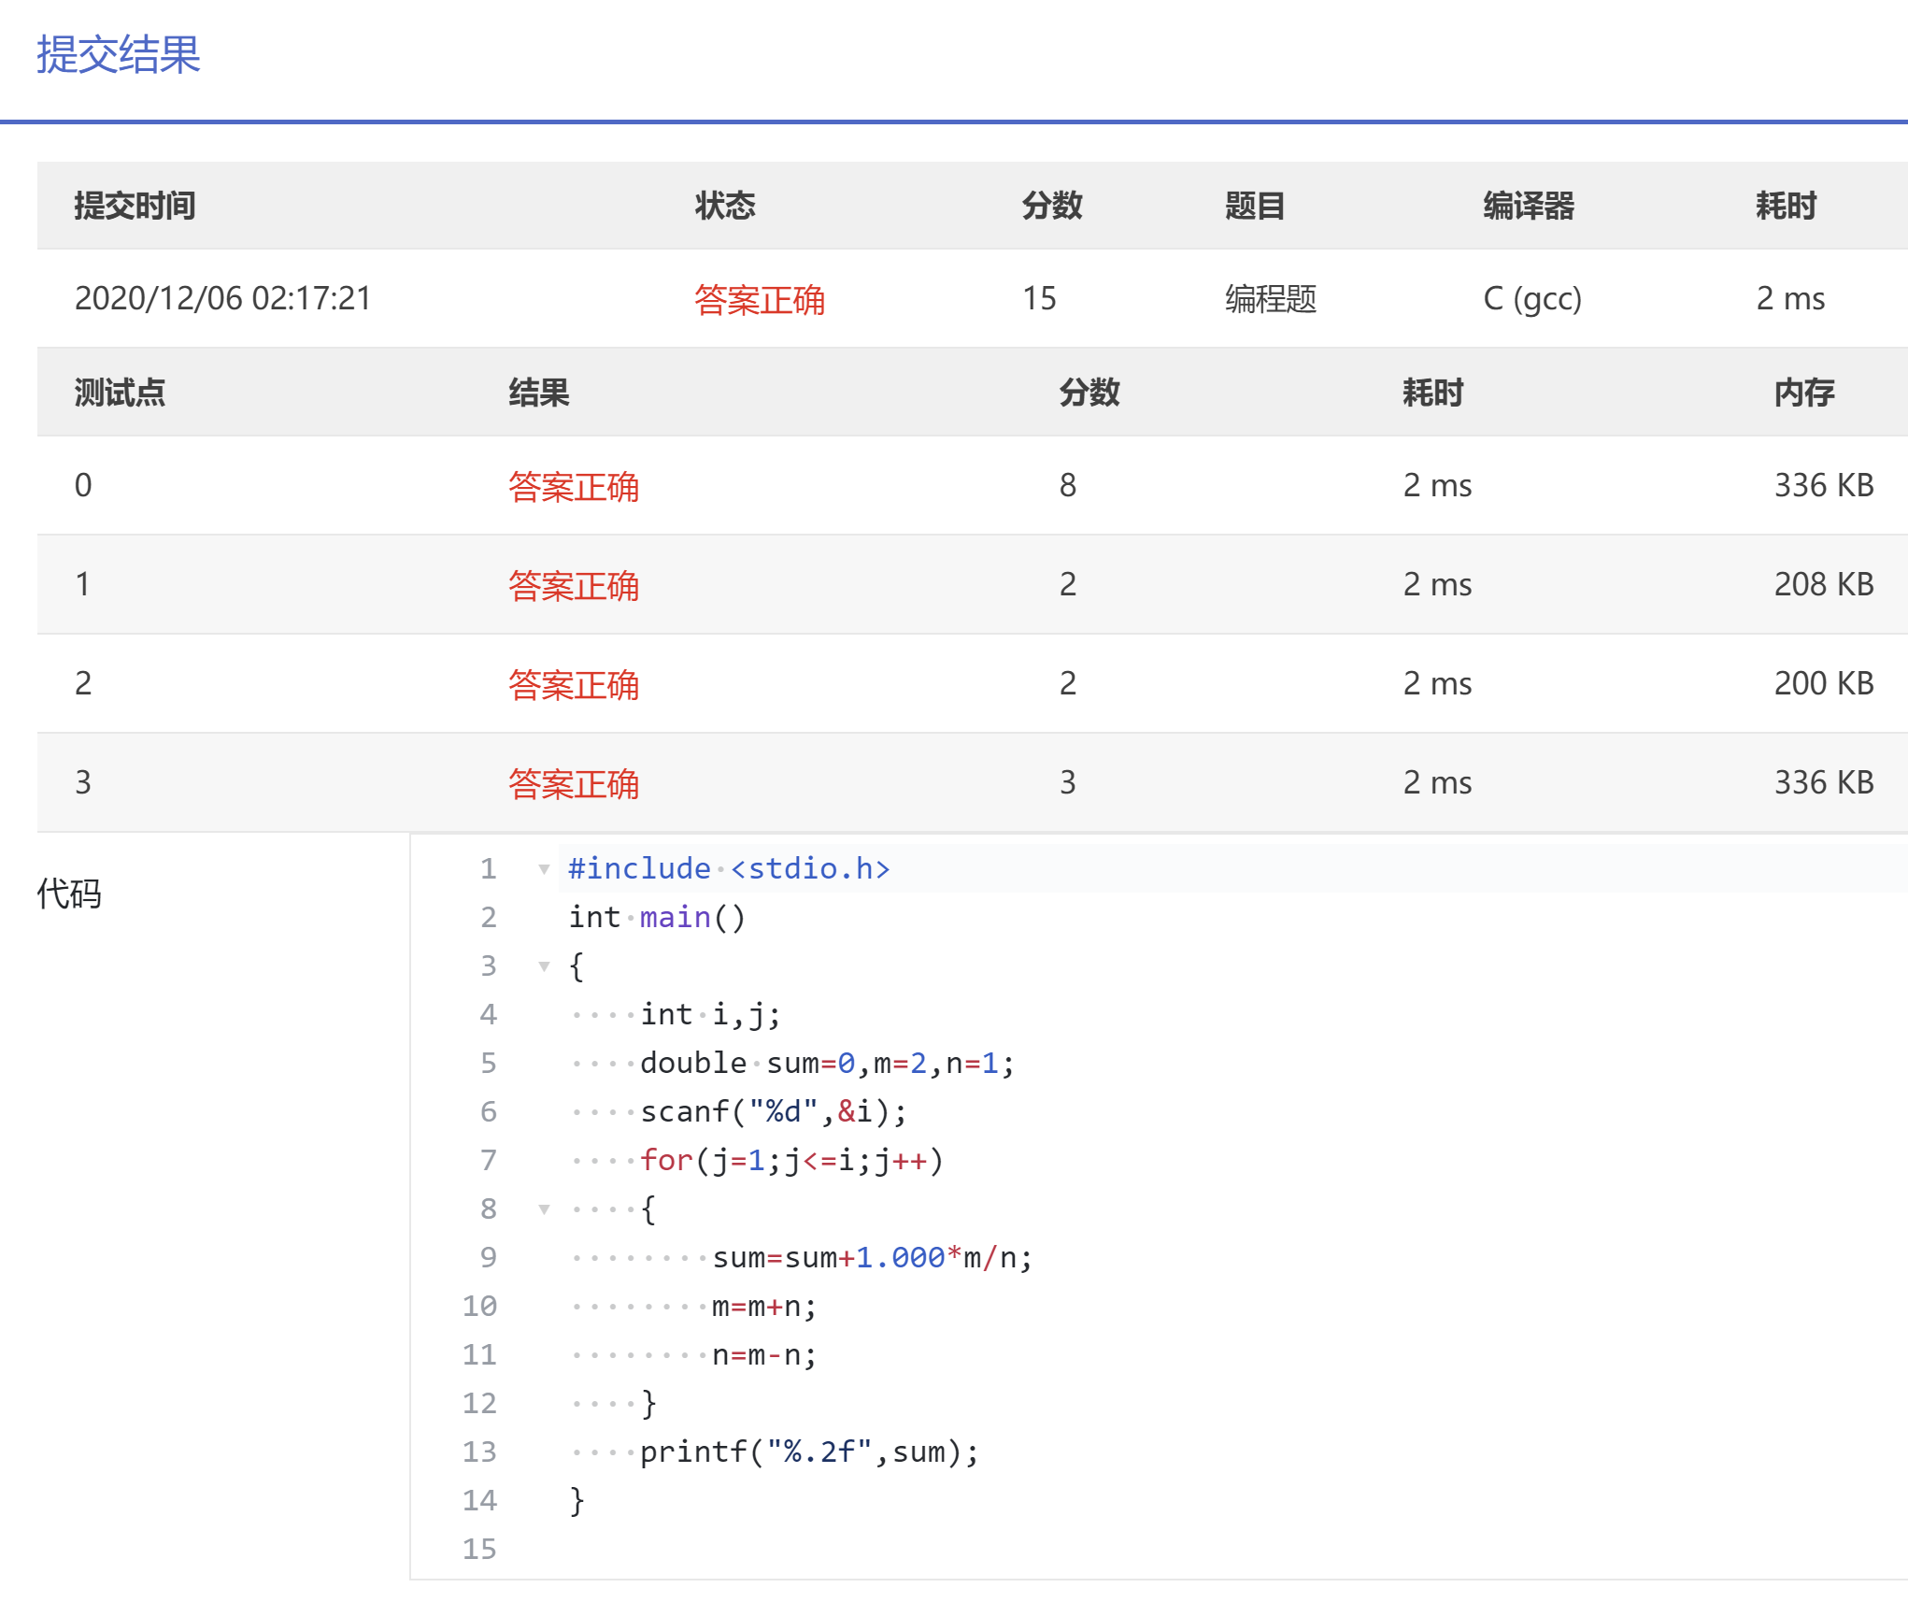Click 答案正确 result for test point 0
This screenshot has width=1908, height=1616.
(574, 487)
